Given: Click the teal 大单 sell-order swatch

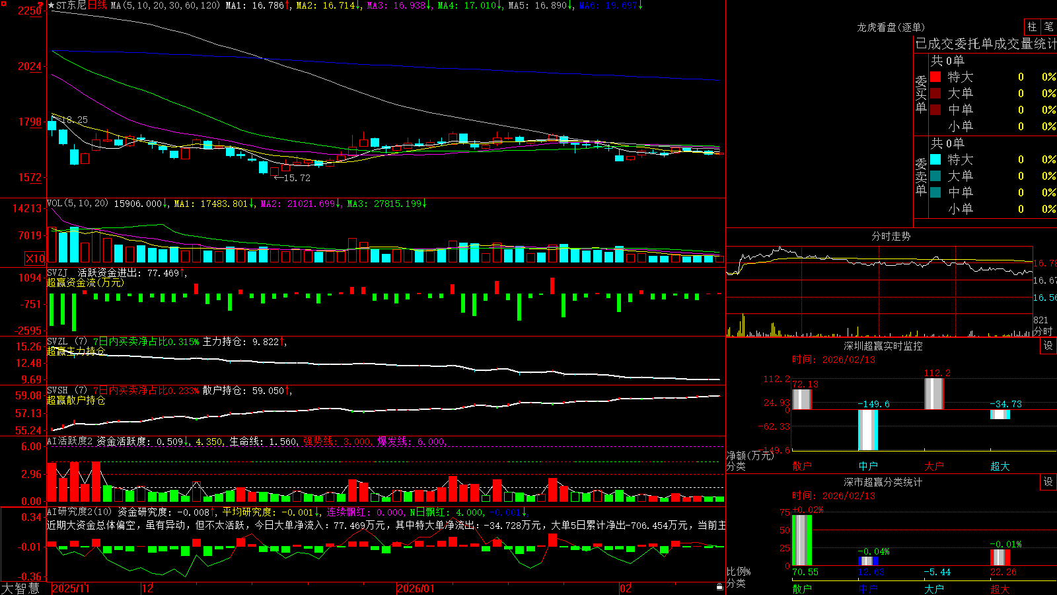Looking at the screenshot, I should click(x=935, y=176).
